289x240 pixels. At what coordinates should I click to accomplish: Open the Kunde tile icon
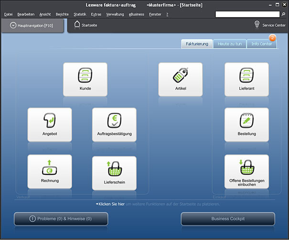click(85, 76)
